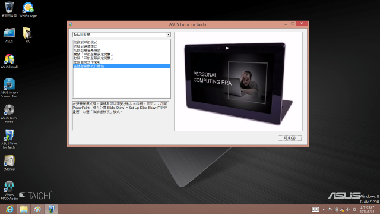The height and width of the screenshot is (214, 380).
Task: Launch Internet Explorer from the taskbar
Action: coord(9,209)
